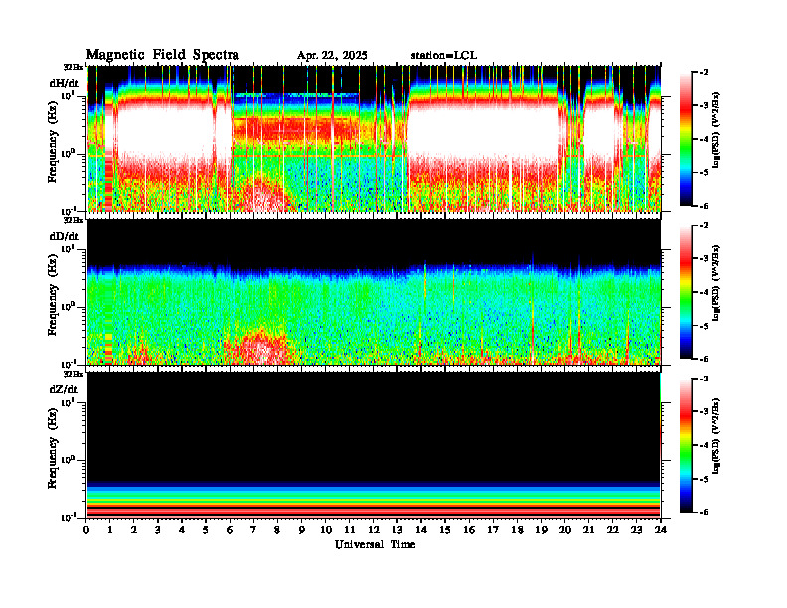This screenshot has height=608, width=787.
Task: Click the "station=LCL" label
Action: click(x=444, y=56)
